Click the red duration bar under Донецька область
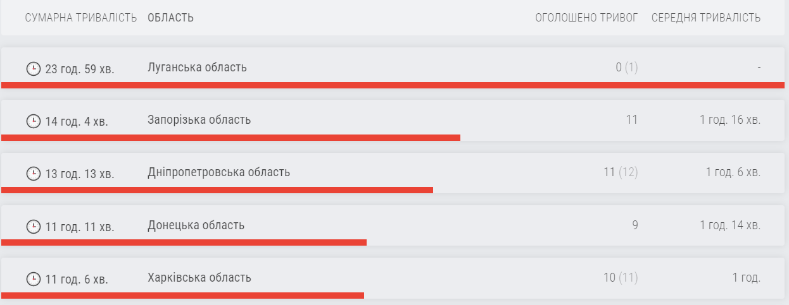 tap(184, 242)
